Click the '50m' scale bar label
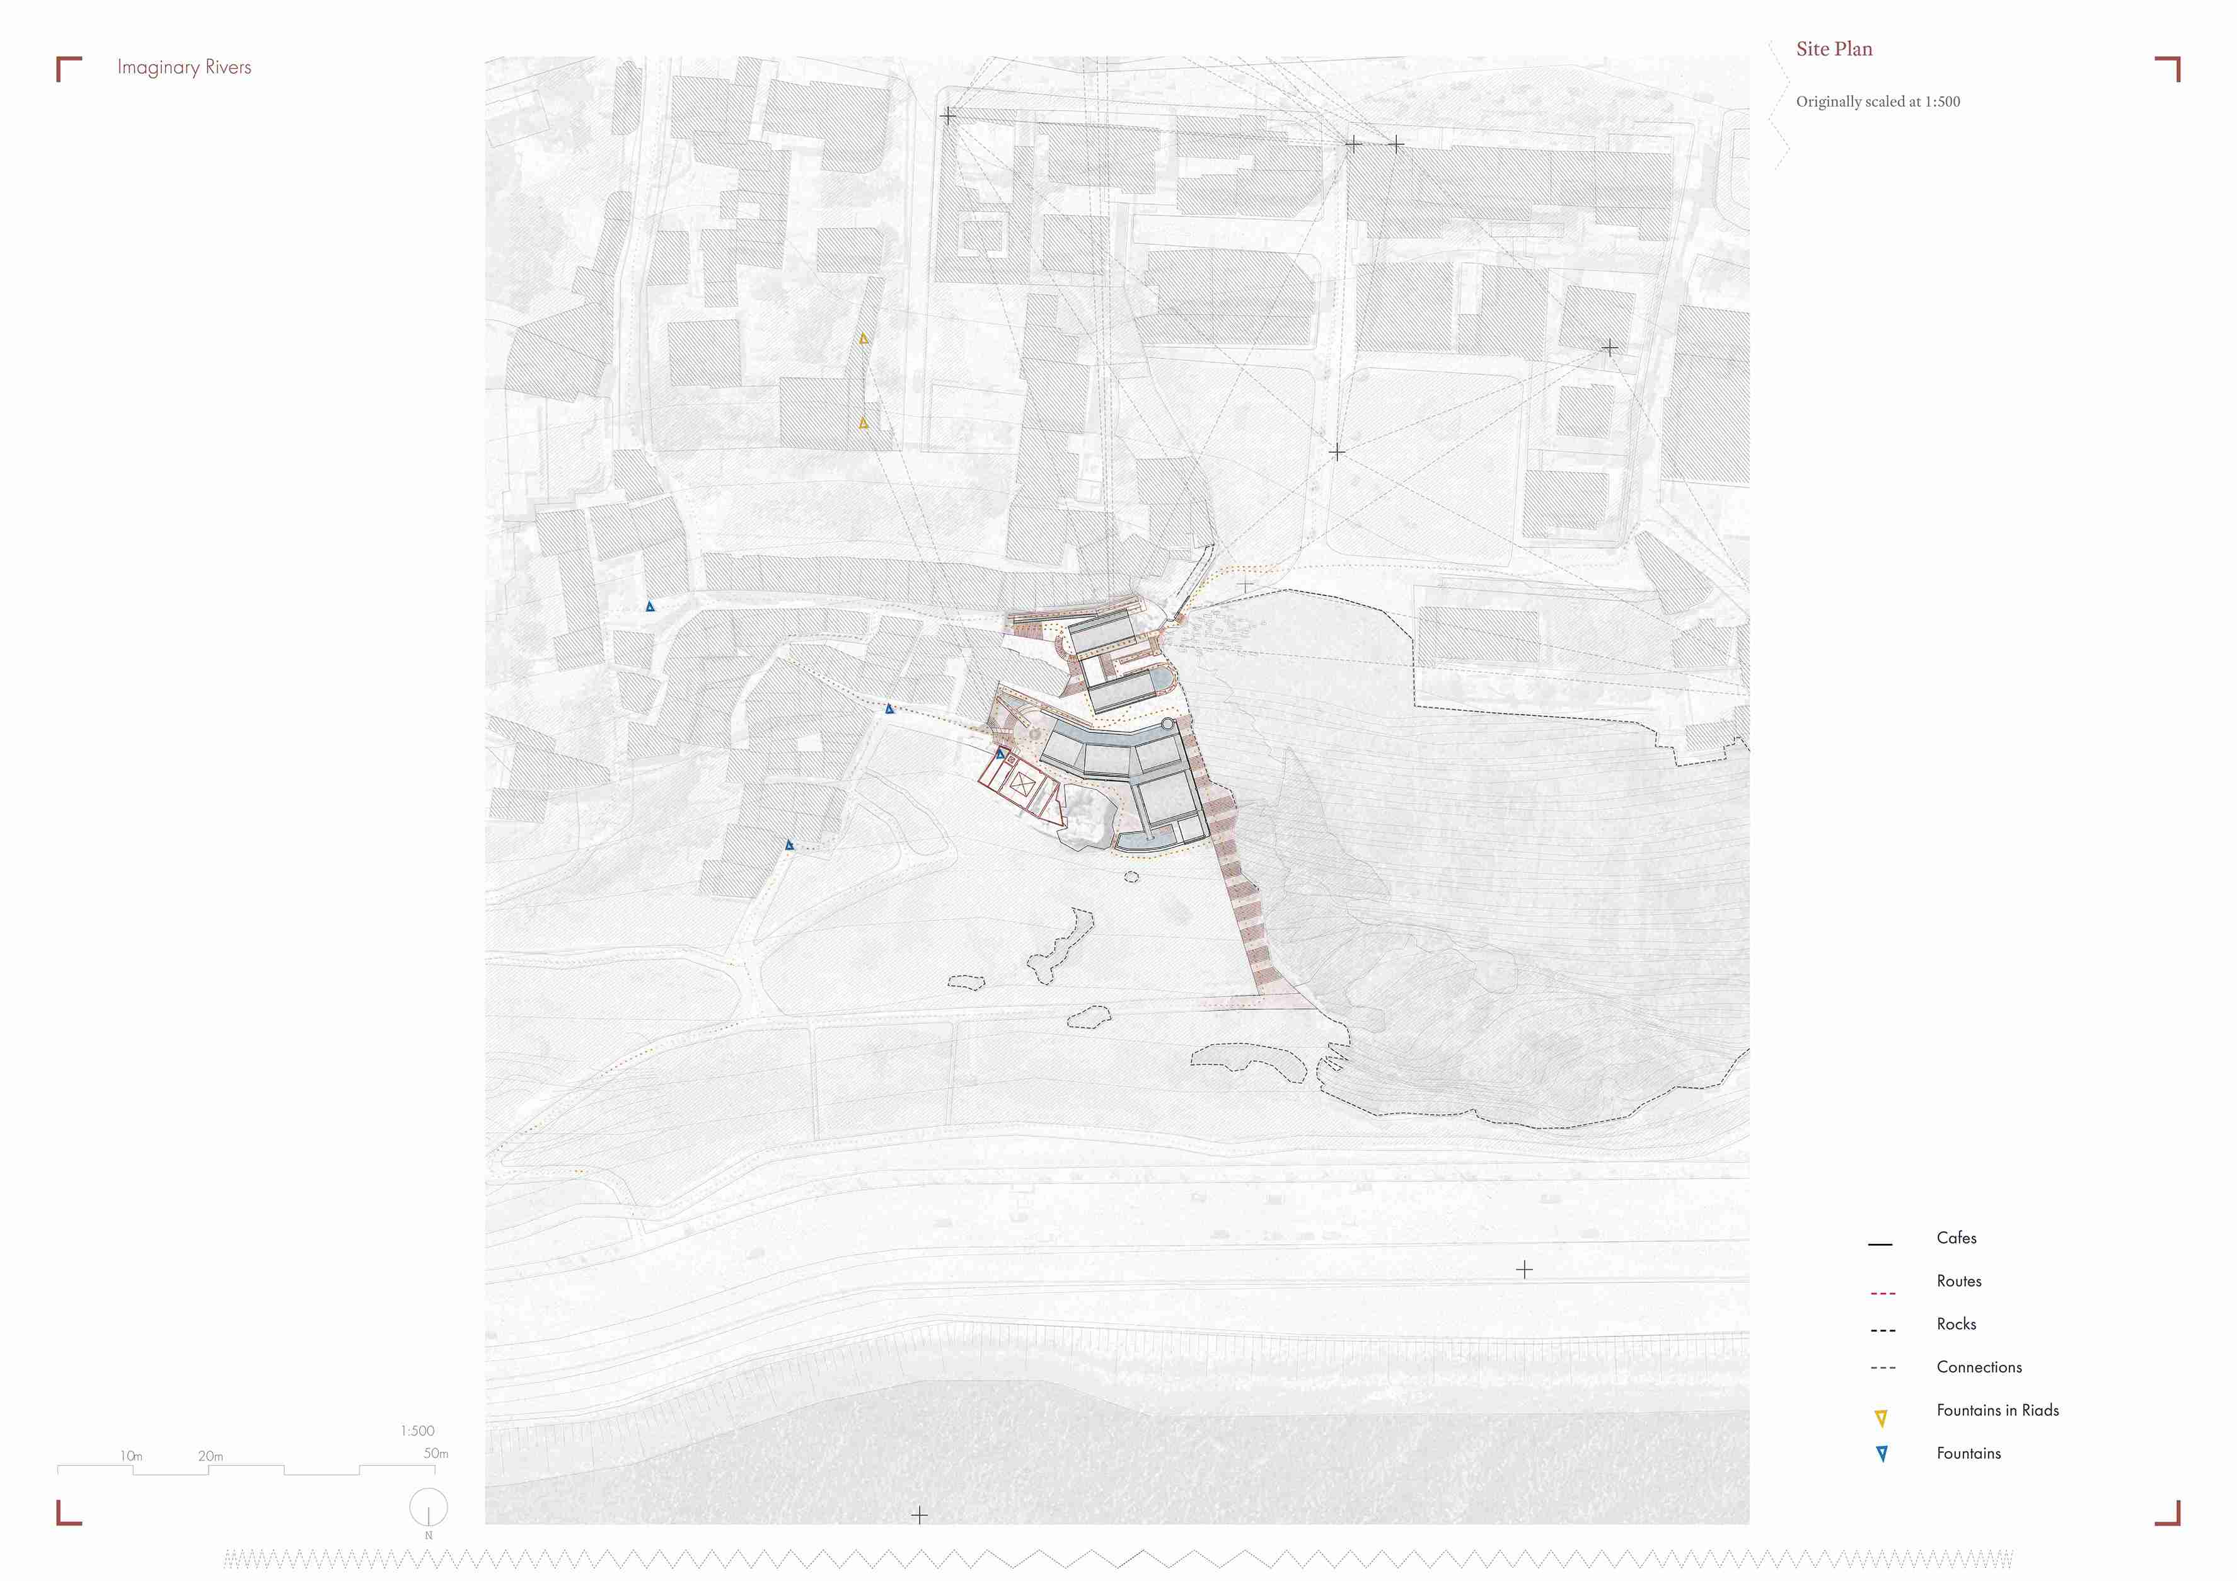The image size is (2237, 1581). point(436,1453)
